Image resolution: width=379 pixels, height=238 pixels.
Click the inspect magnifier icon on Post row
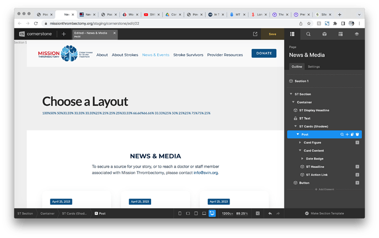(x=342, y=134)
